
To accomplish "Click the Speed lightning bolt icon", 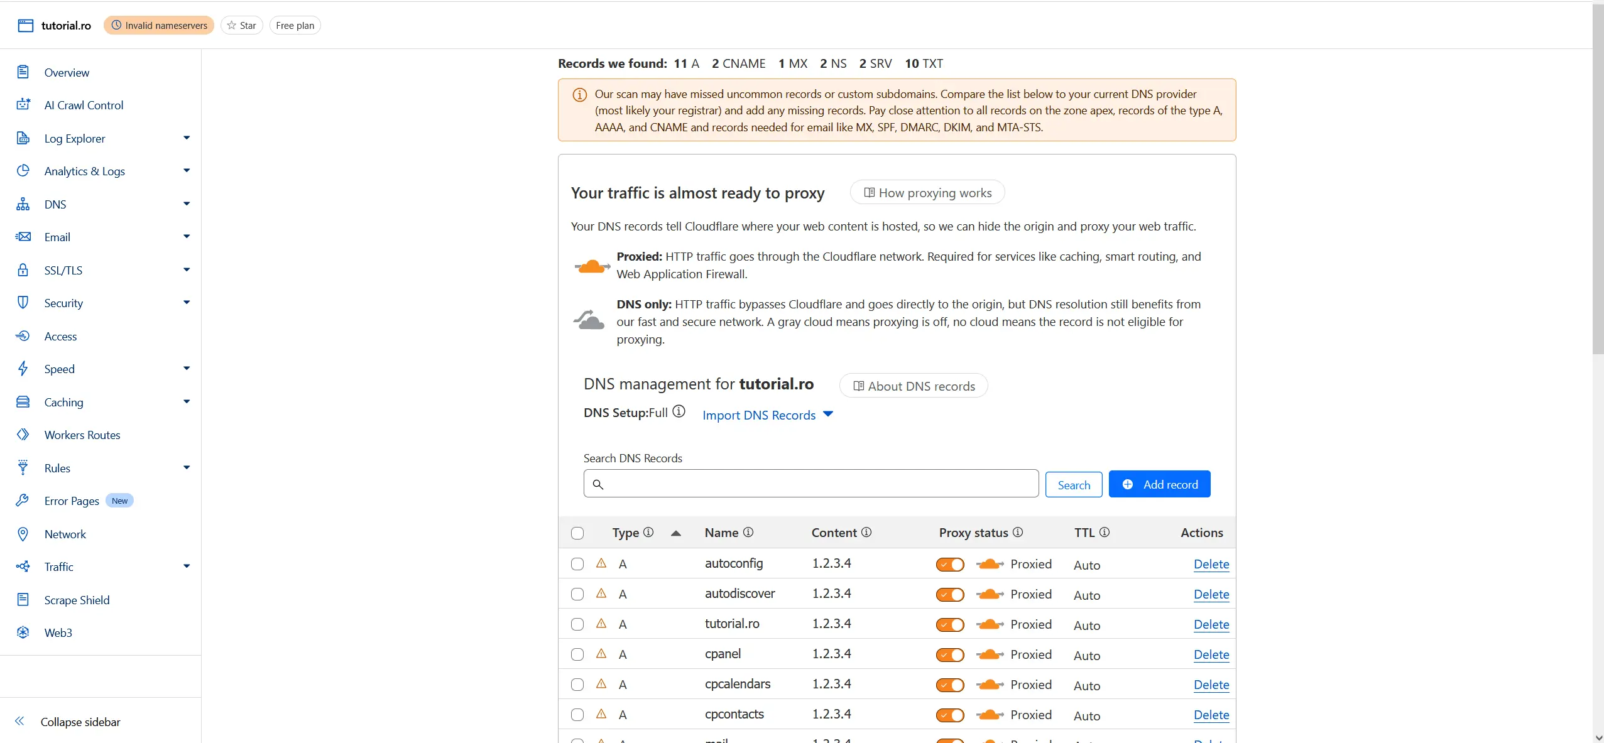I will (x=23, y=369).
